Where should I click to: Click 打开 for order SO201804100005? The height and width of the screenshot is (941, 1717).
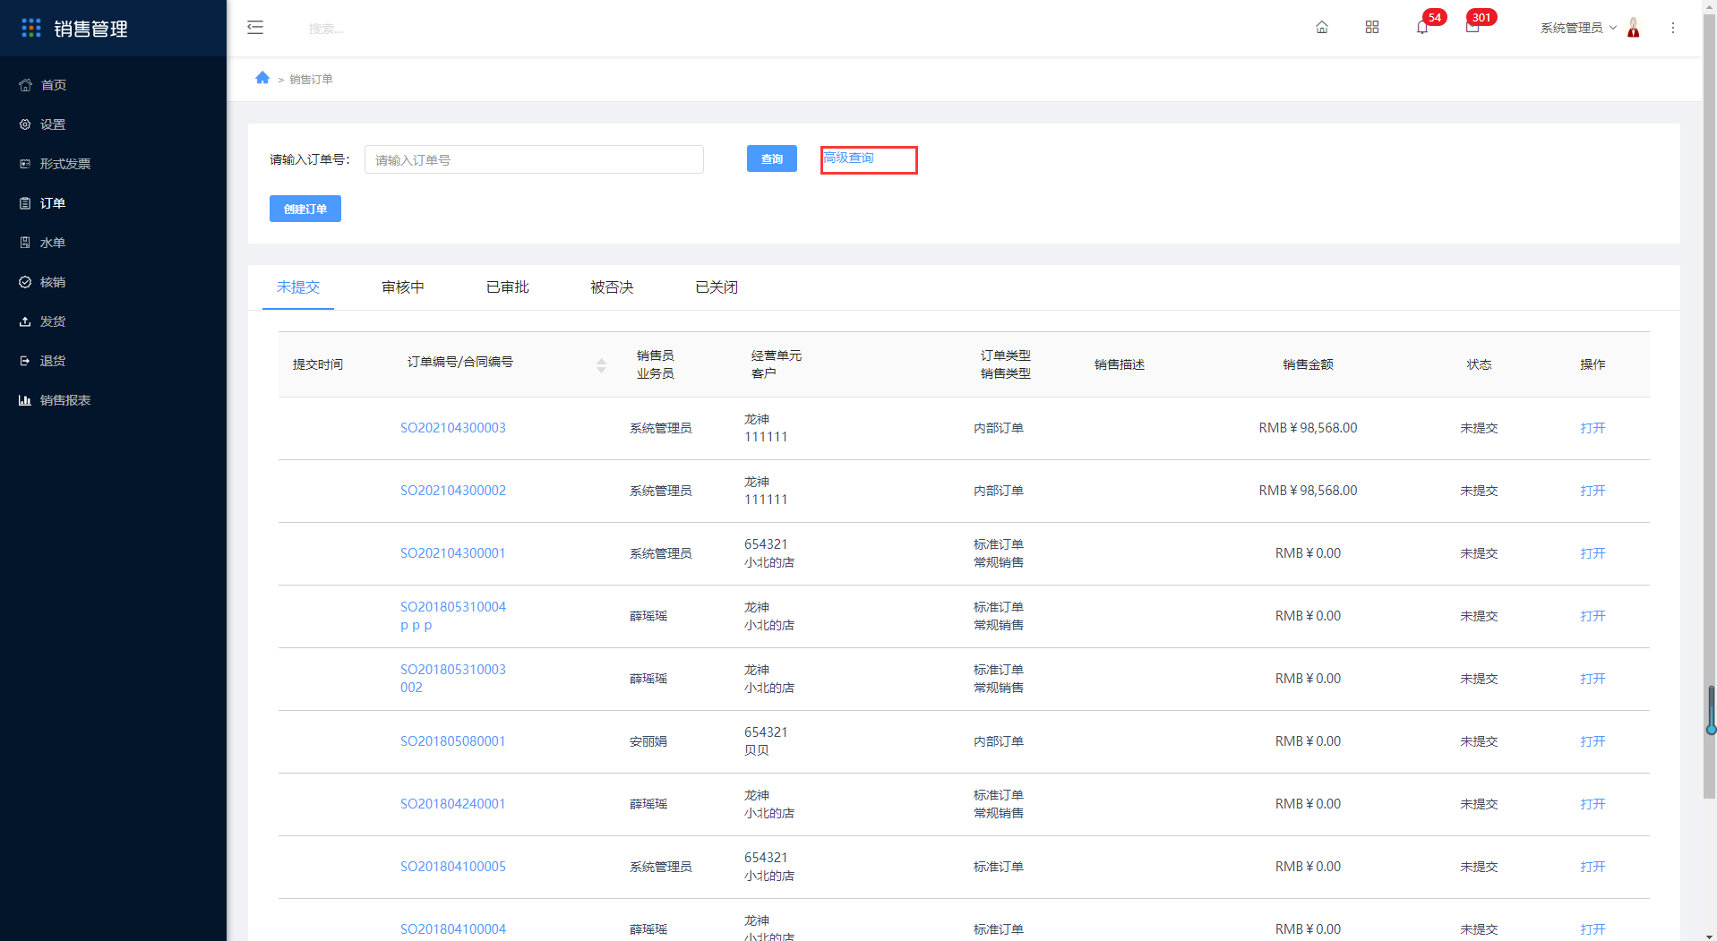point(1593,867)
